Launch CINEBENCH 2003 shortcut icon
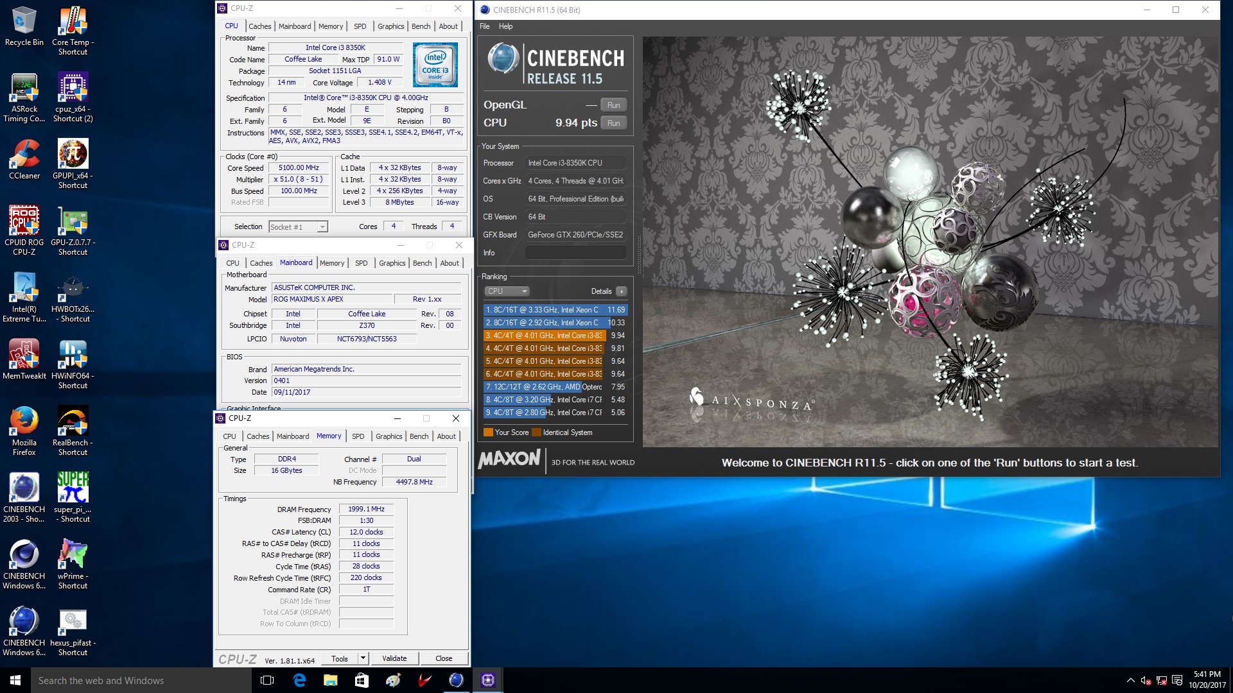The image size is (1233, 693). point(24,498)
